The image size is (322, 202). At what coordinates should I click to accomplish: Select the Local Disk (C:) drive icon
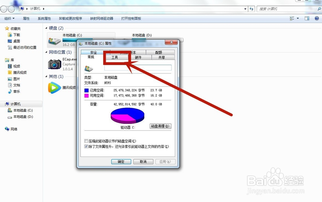coord(54,41)
